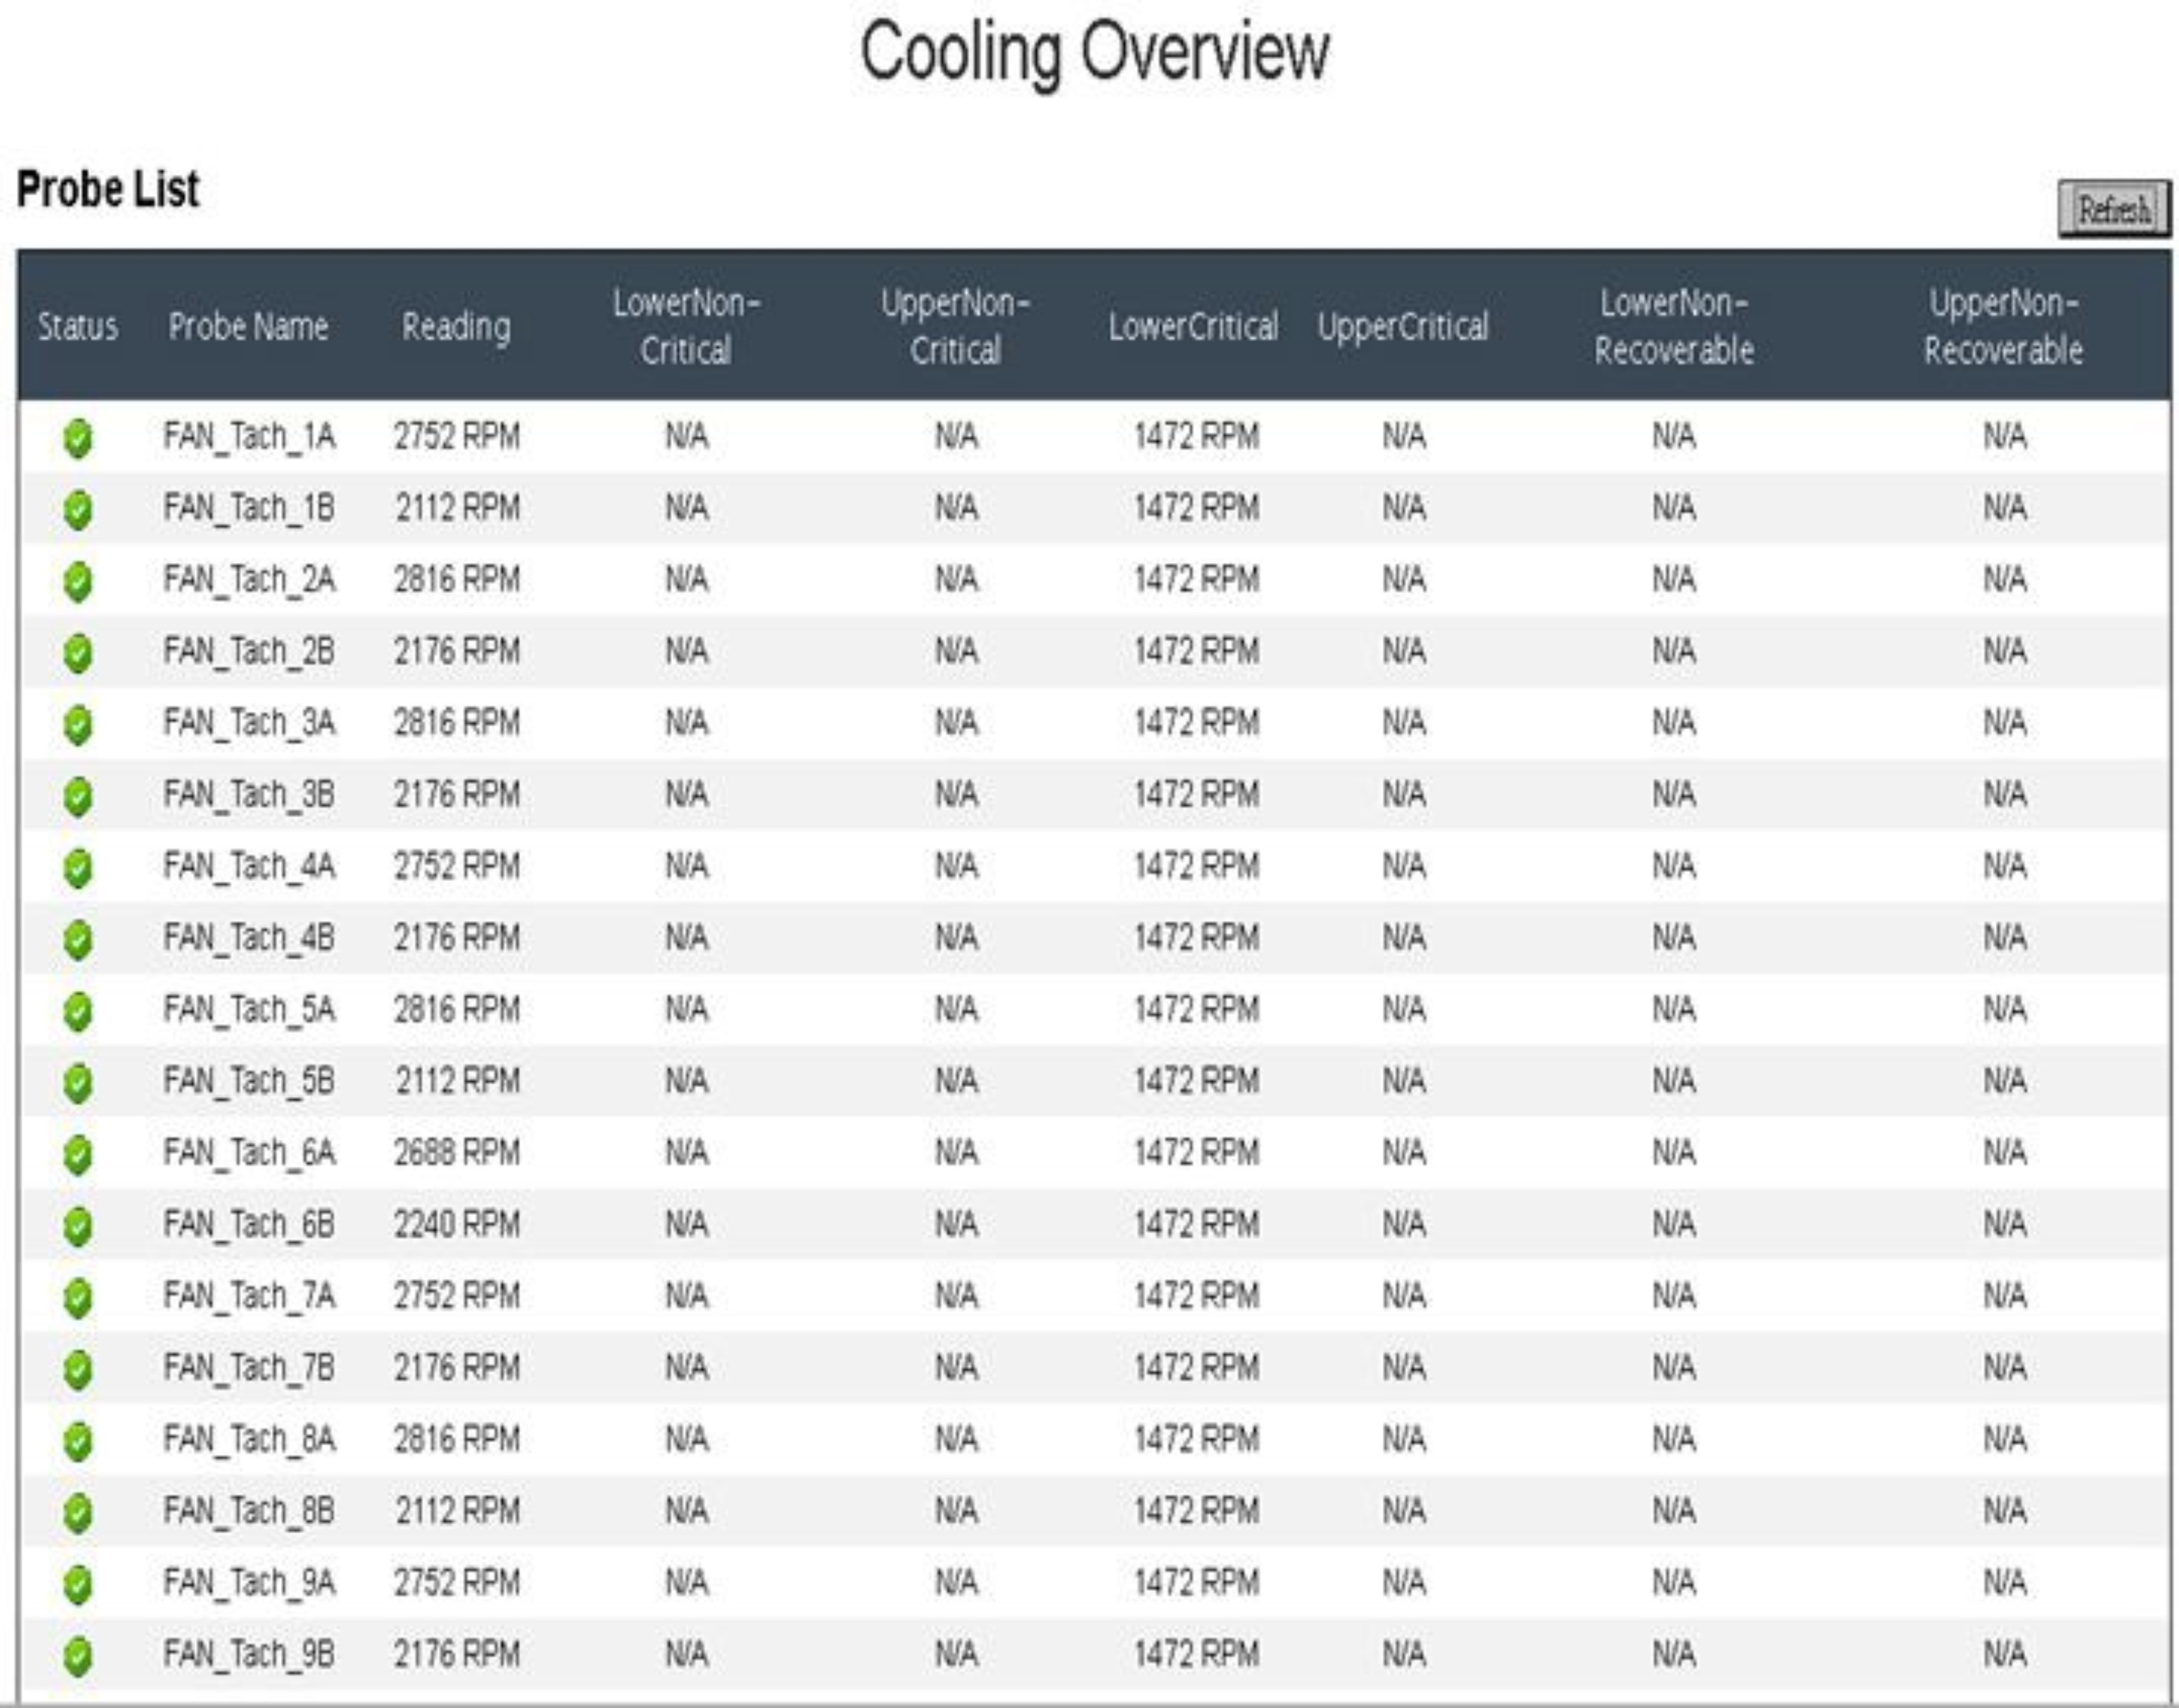Select the FAN_Tach_2B probe name

tap(249, 652)
